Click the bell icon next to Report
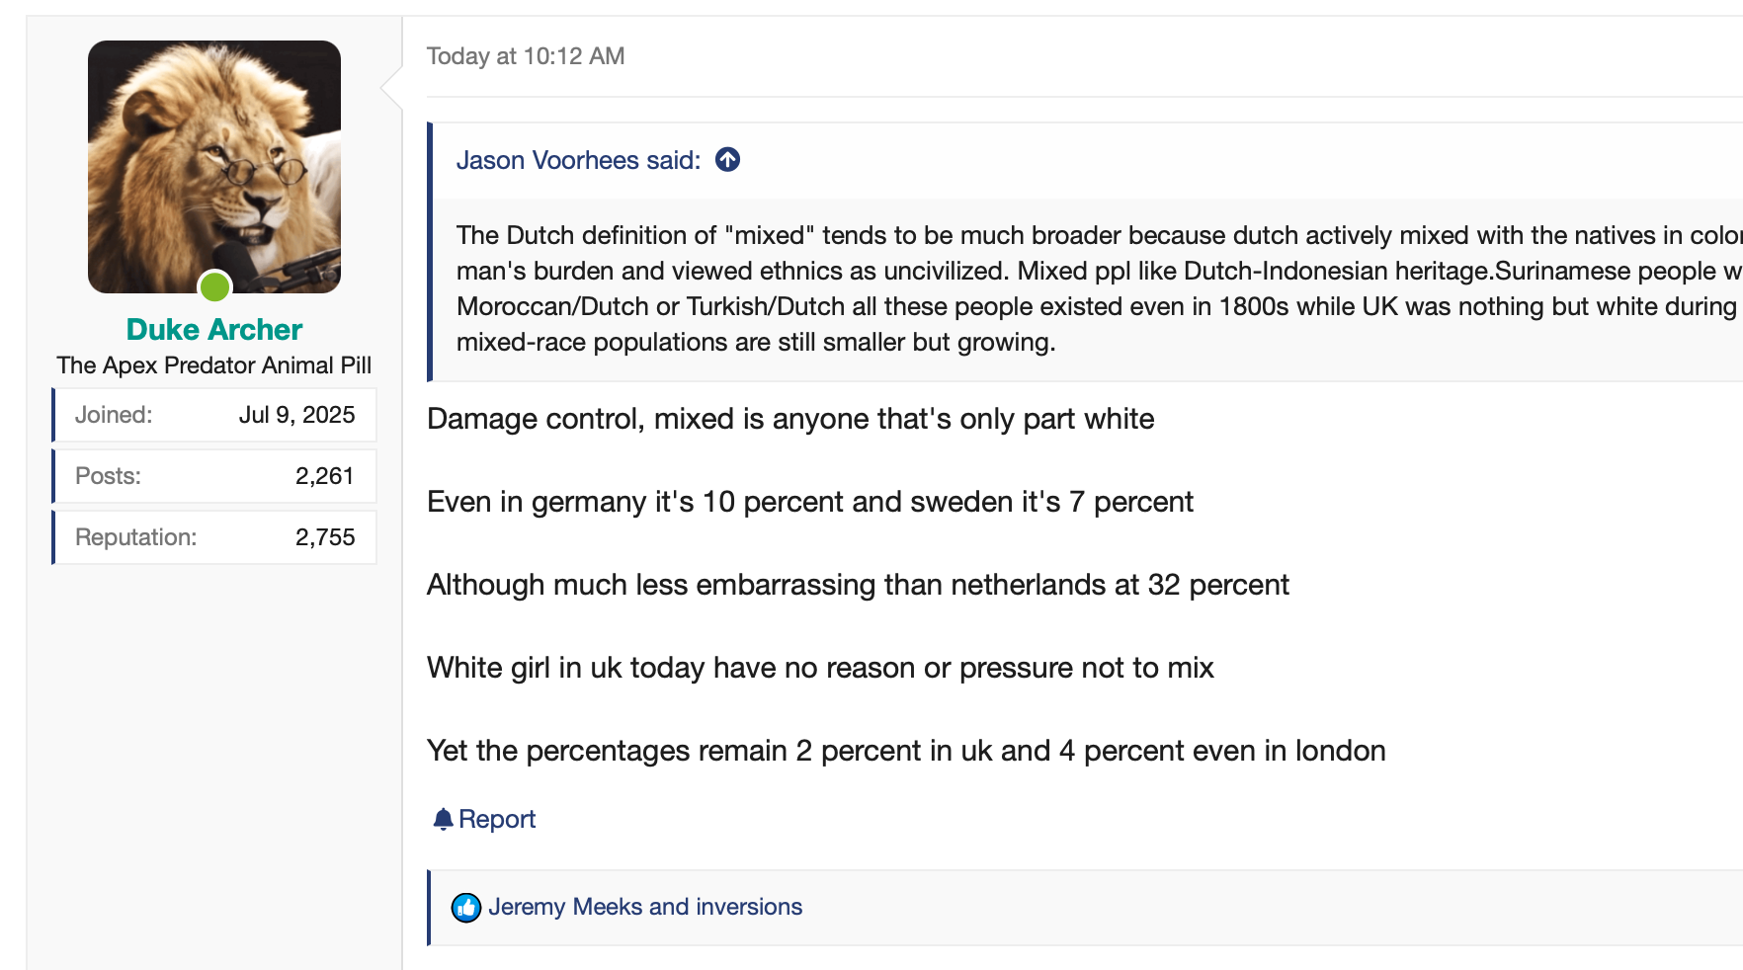 pyautogui.click(x=443, y=819)
